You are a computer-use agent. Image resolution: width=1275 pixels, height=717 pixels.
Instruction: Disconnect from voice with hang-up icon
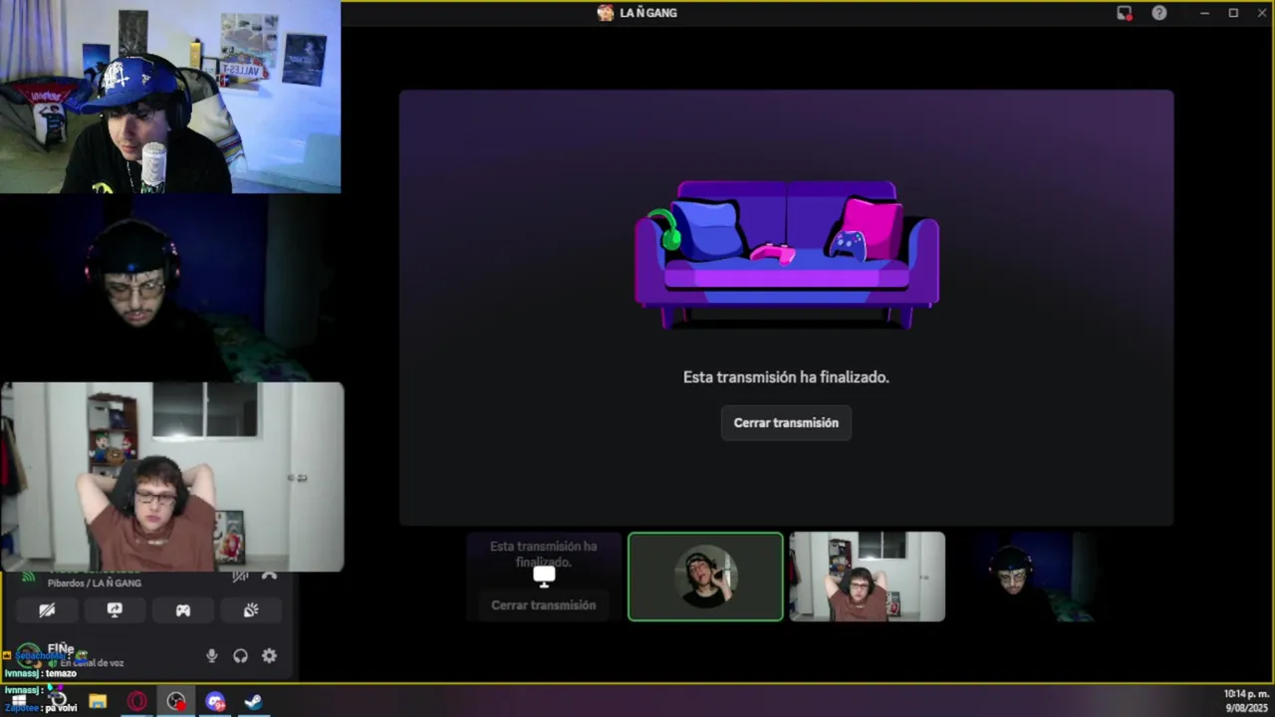click(x=269, y=577)
